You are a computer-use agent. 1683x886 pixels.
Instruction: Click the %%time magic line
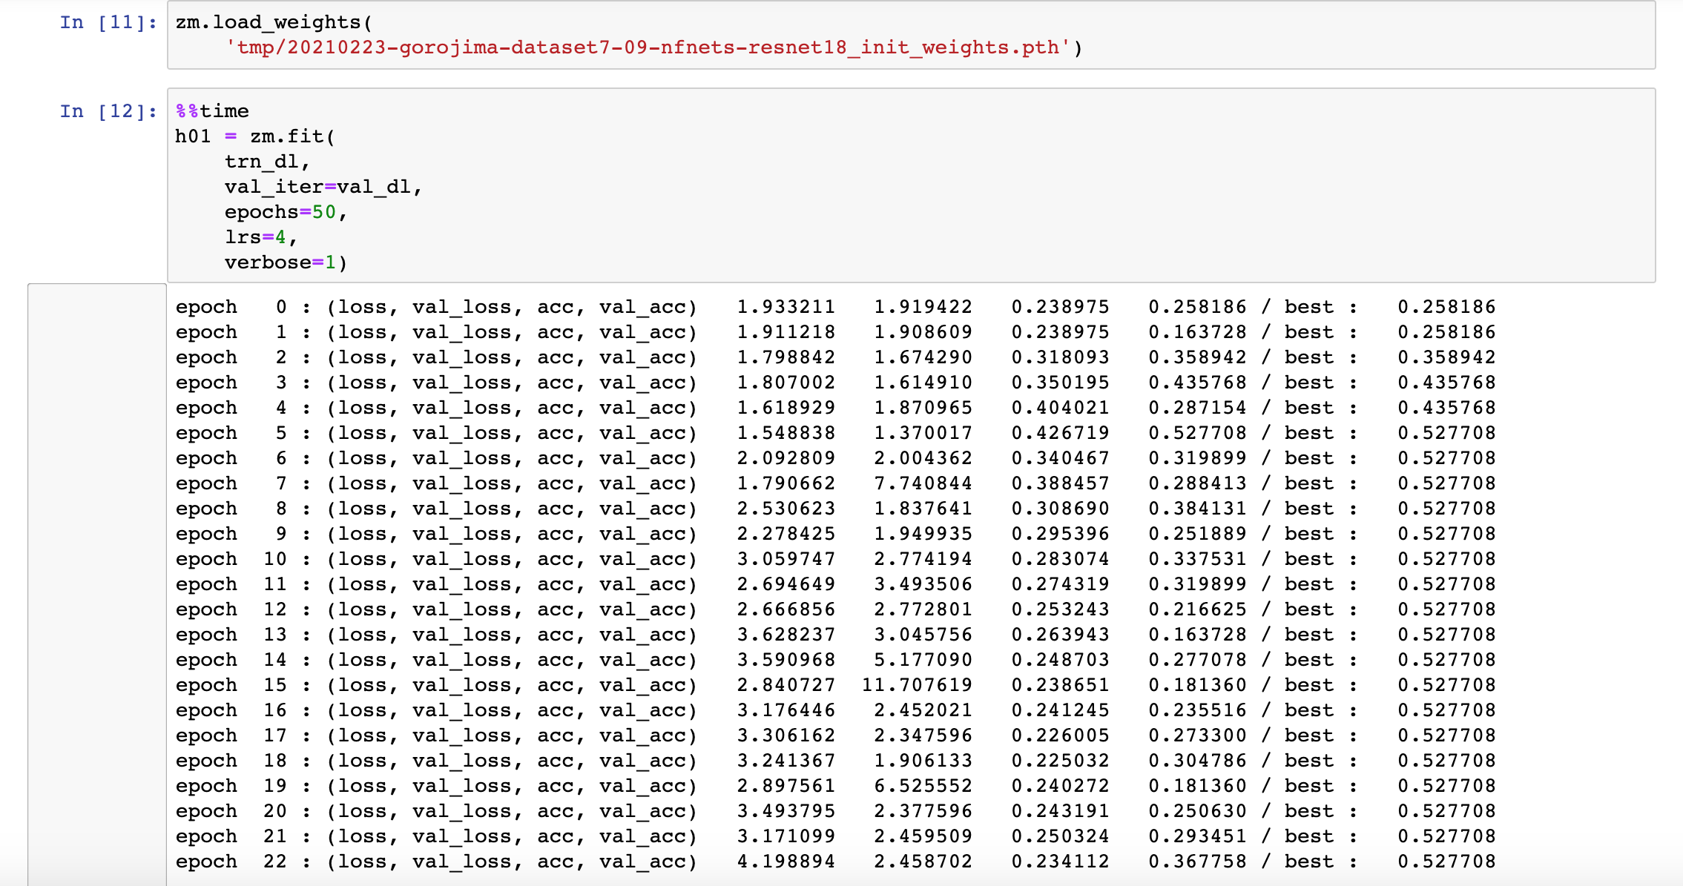click(212, 111)
